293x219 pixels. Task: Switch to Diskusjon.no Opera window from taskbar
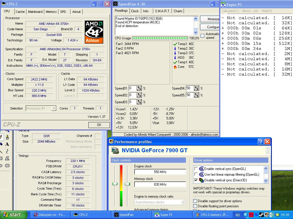tap(50, 215)
